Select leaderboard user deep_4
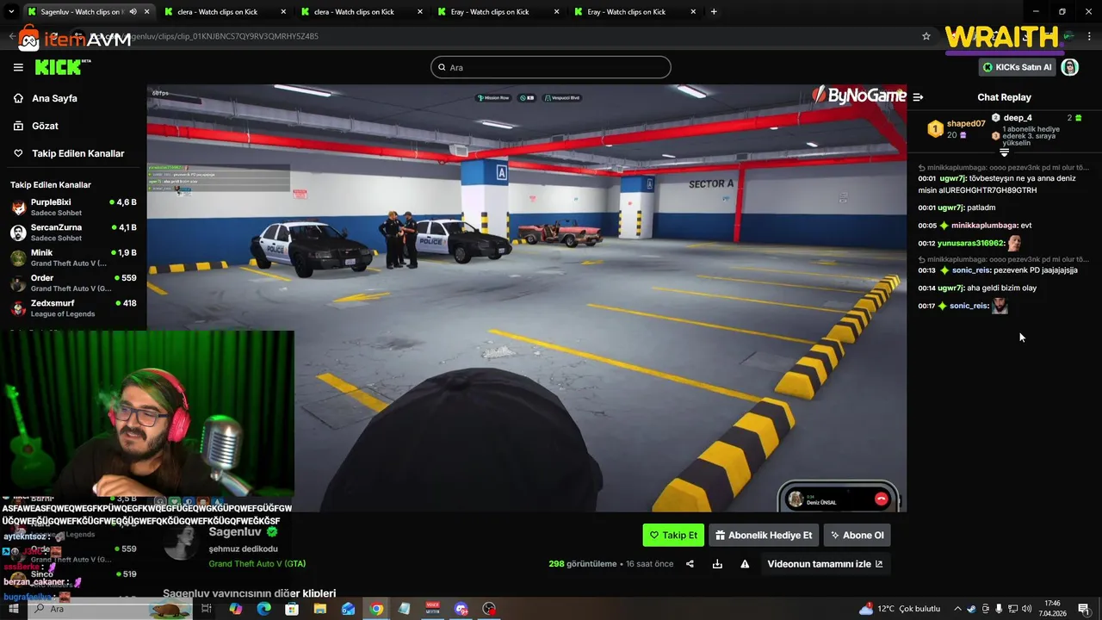 pyautogui.click(x=1018, y=118)
